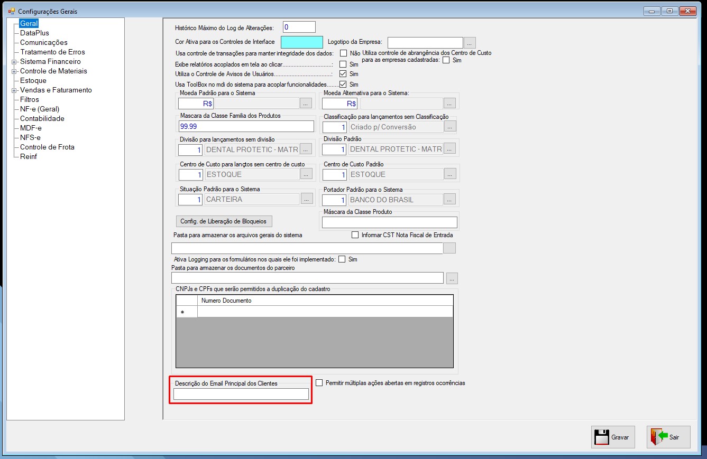
Task: Open Config. de Liberação de Bloqueios
Action: coord(224,221)
